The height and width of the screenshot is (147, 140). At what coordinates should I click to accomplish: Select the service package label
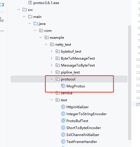[67, 93]
